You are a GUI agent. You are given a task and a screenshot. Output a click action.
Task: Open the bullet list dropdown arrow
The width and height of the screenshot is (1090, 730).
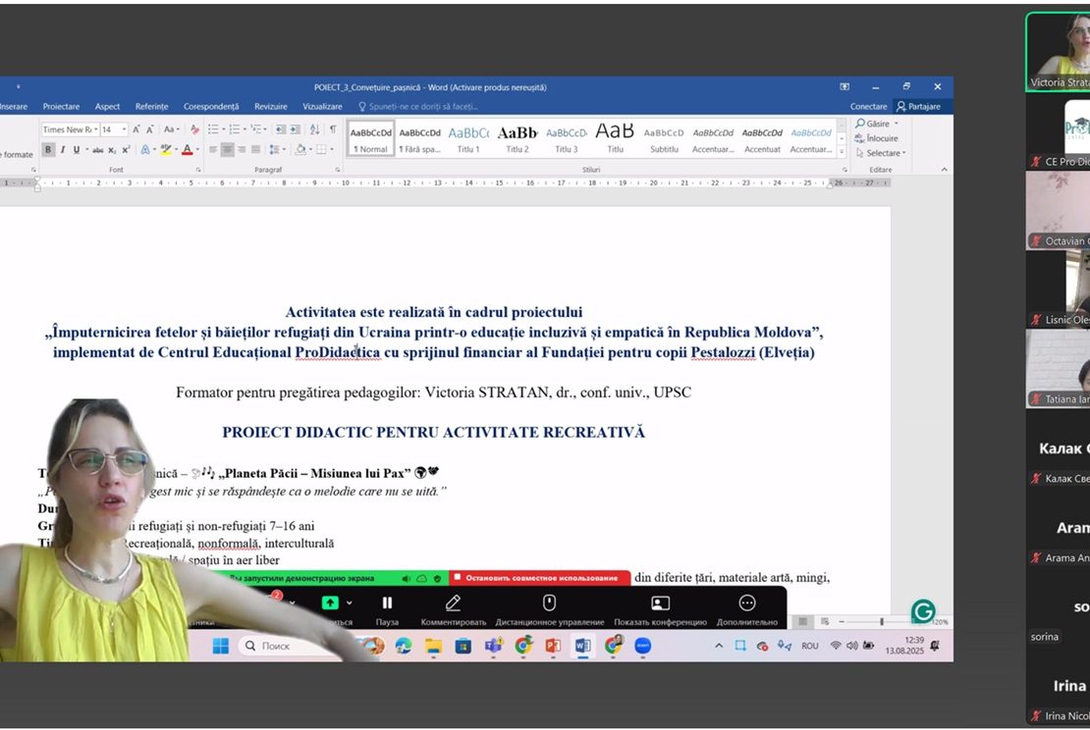(224, 130)
